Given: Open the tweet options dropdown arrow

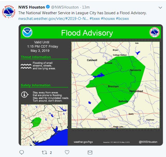Looking at the screenshot, I should tap(160, 8).
